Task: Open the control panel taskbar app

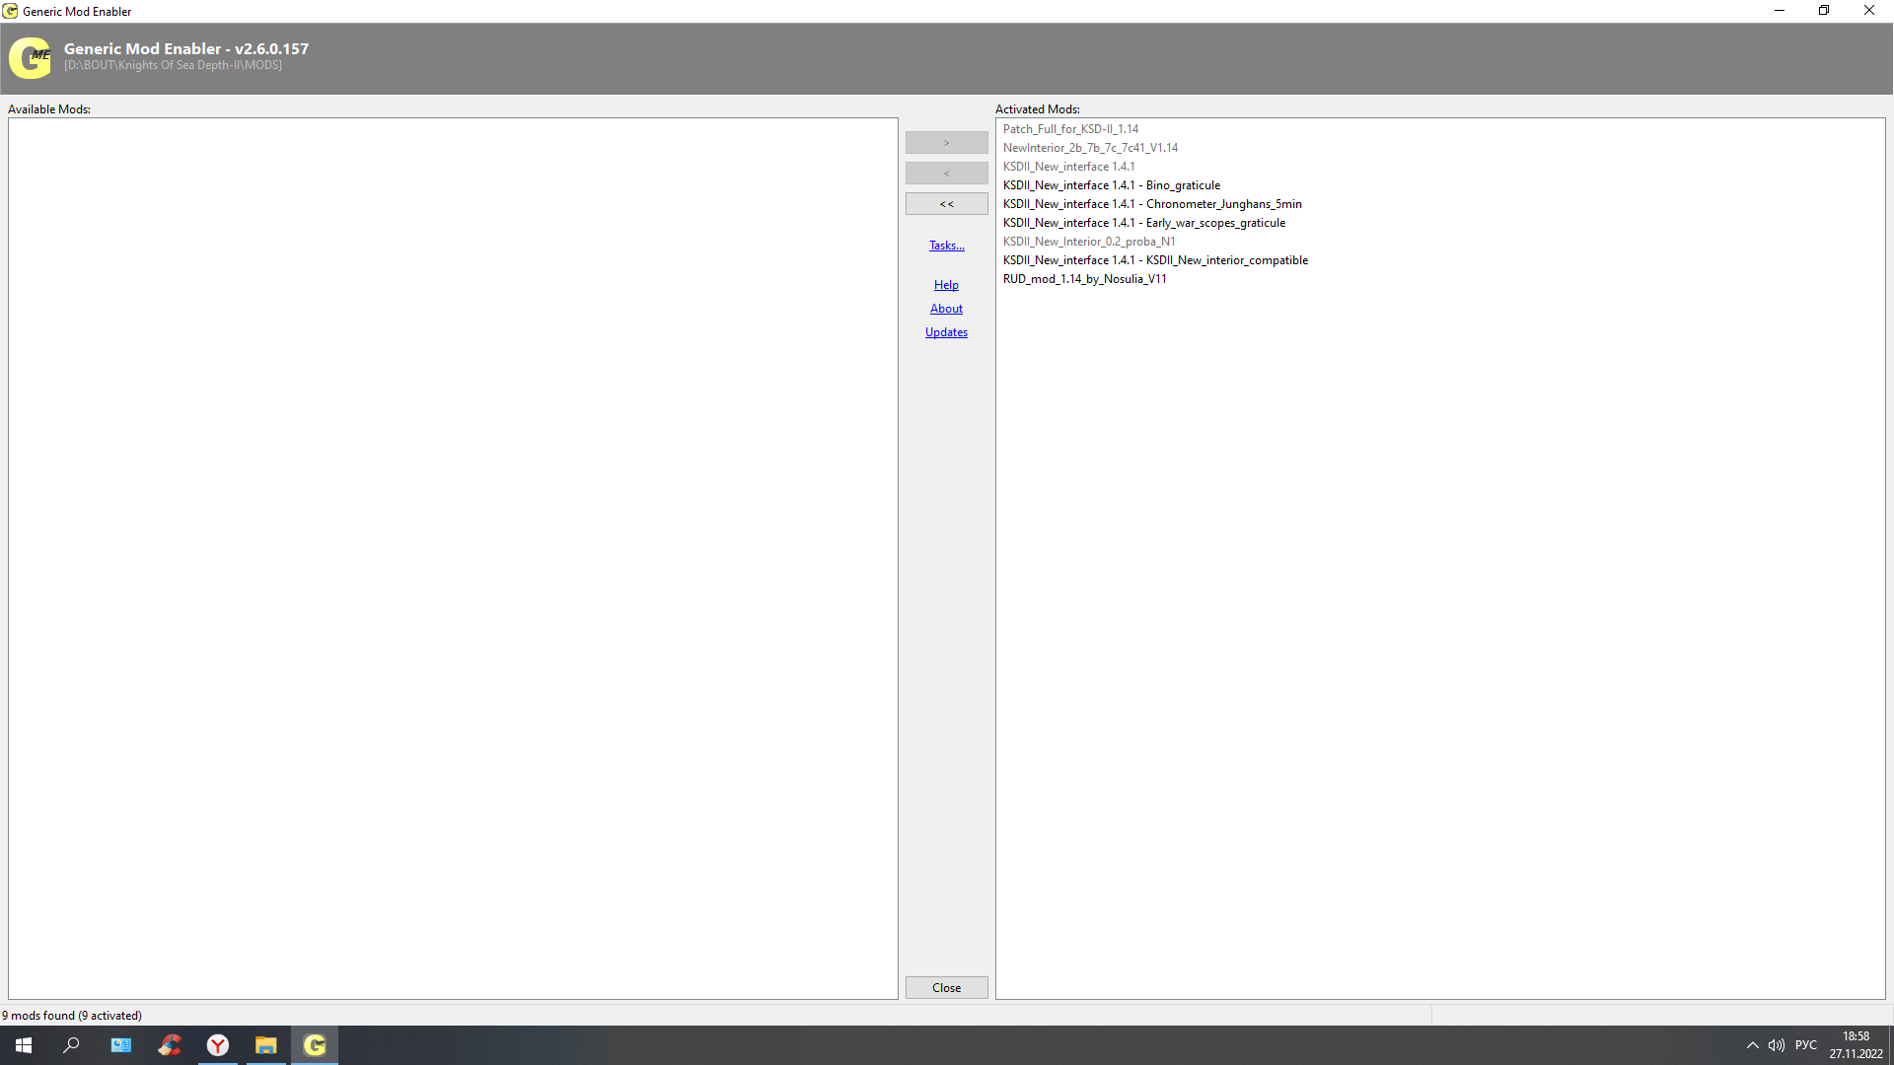Action: (x=120, y=1045)
